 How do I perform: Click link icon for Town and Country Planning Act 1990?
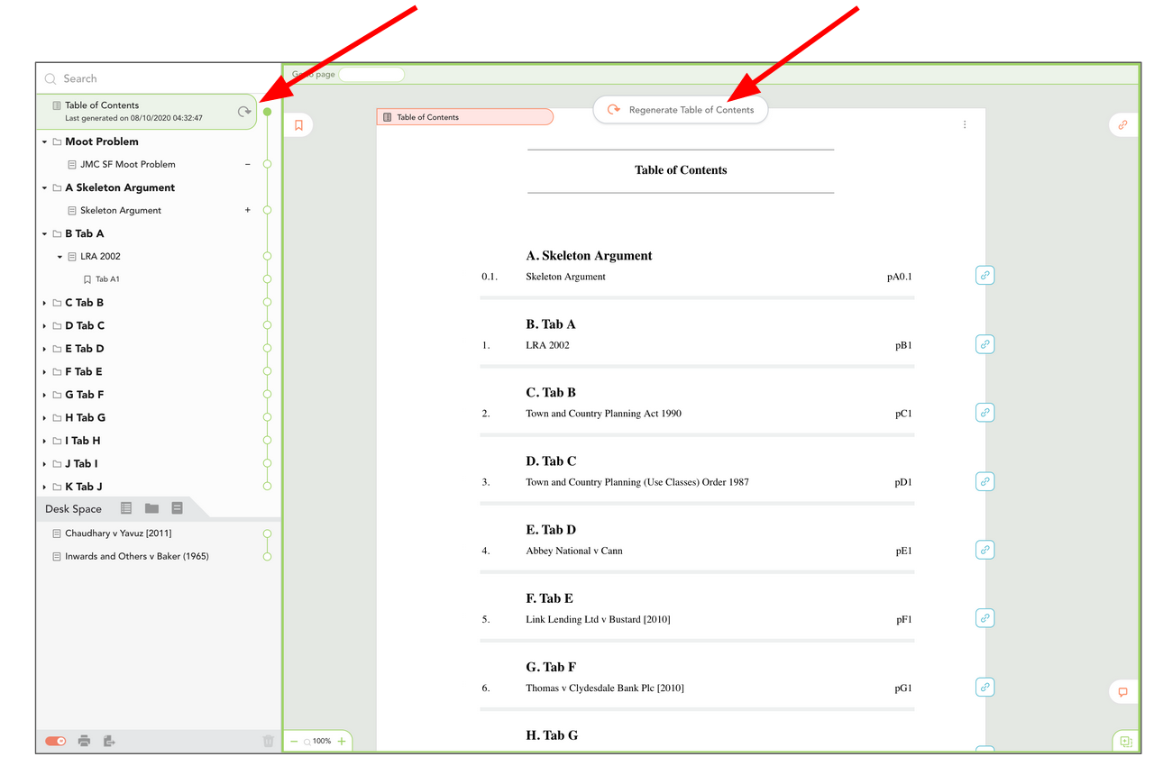984,413
